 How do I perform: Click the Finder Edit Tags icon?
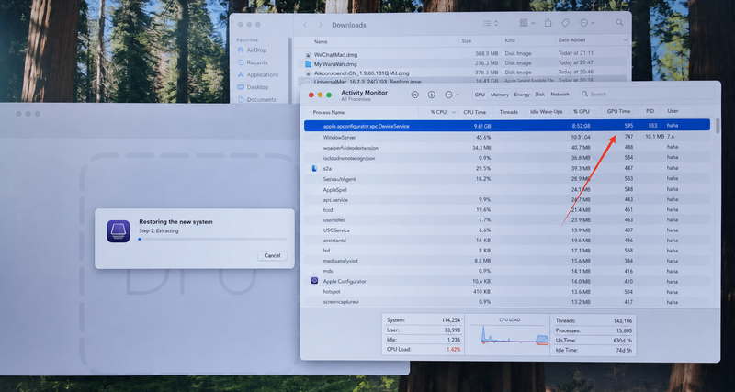pyautogui.click(x=565, y=23)
